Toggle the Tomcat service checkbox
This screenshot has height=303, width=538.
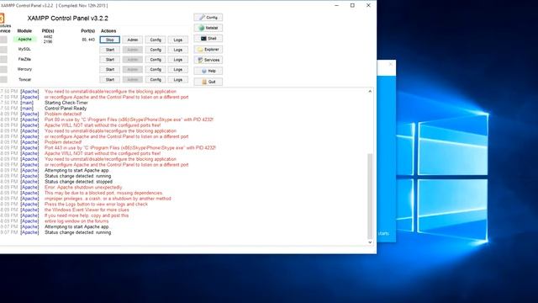3,79
